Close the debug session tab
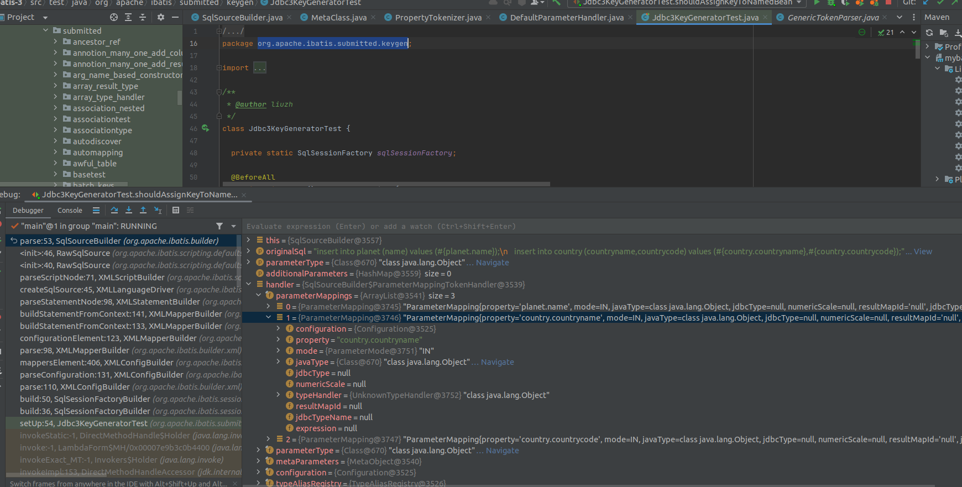The width and height of the screenshot is (962, 487). [x=244, y=195]
